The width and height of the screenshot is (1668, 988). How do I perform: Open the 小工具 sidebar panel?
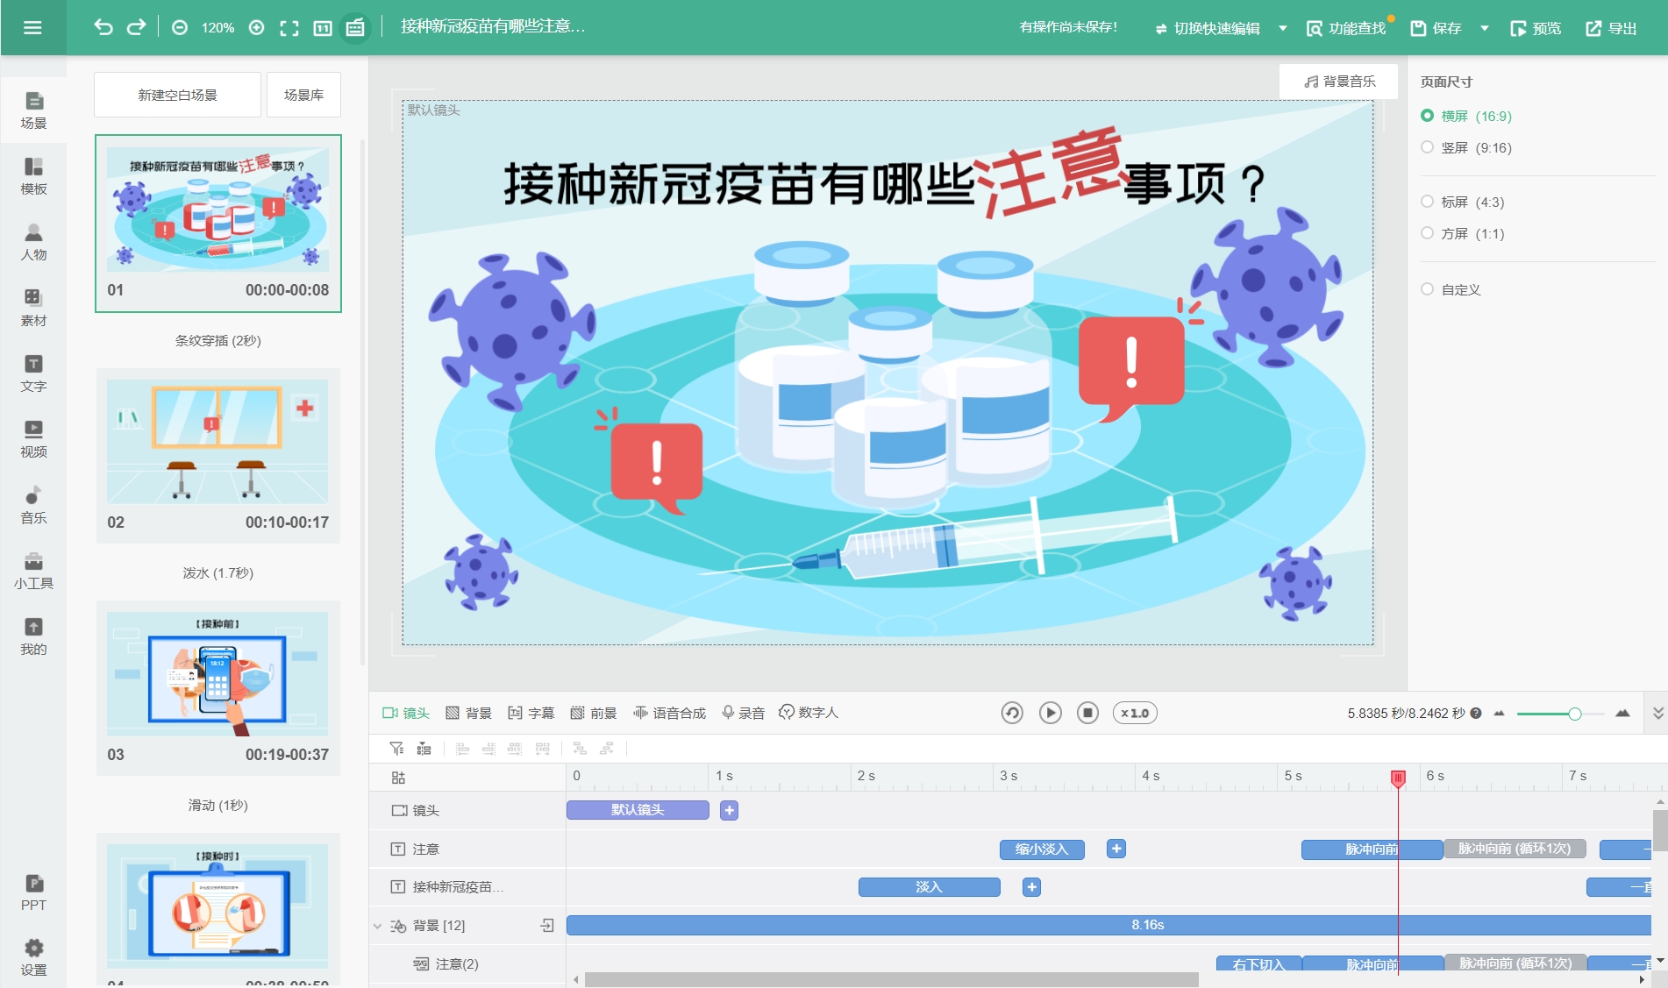33,571
